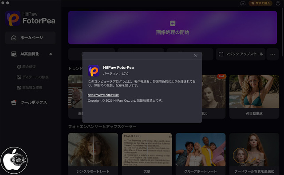Click the home icon in the sidebar

click(x=14, y=38)
